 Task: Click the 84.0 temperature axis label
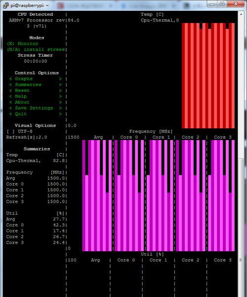[74, 20]
